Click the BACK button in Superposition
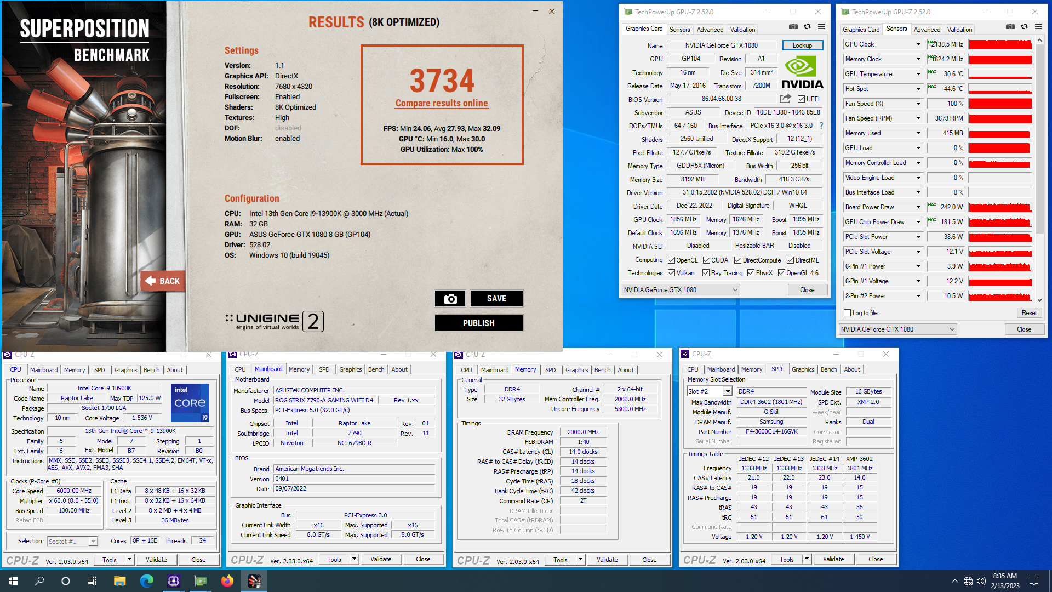Screen dimensions: 1052x592 pos(162,281)
